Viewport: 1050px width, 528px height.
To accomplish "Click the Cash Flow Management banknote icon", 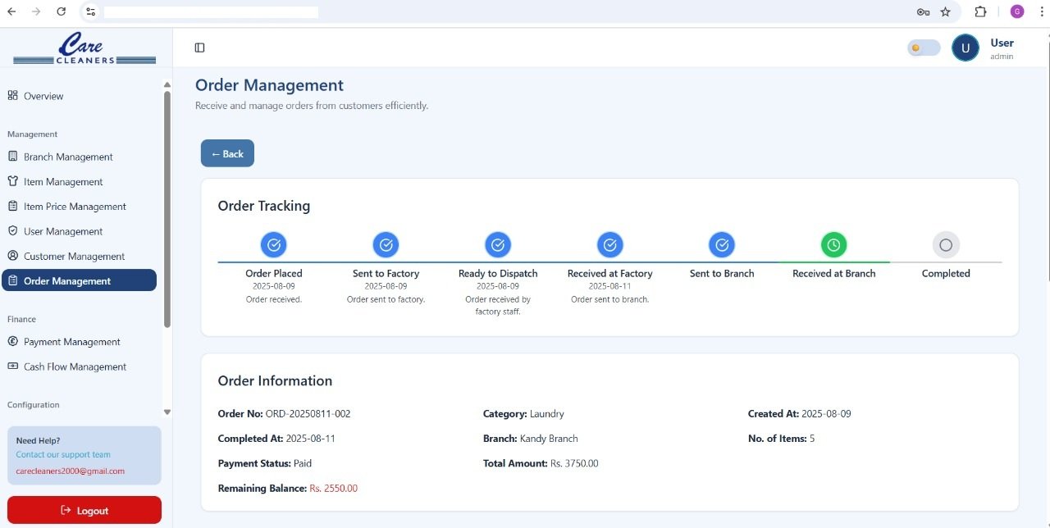I will pos(12,366).
